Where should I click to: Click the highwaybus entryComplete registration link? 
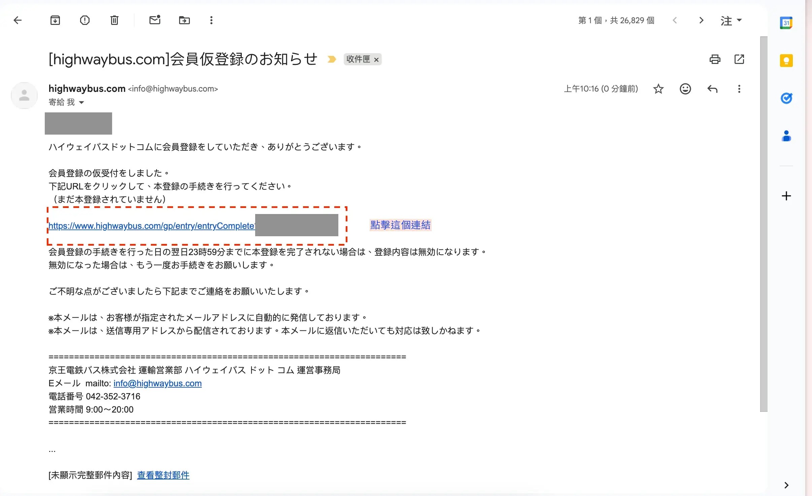click(x=151, y=226)
